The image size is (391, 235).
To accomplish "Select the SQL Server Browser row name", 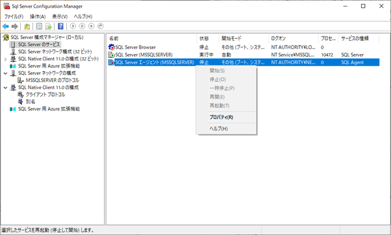I will tap(135, 47).
